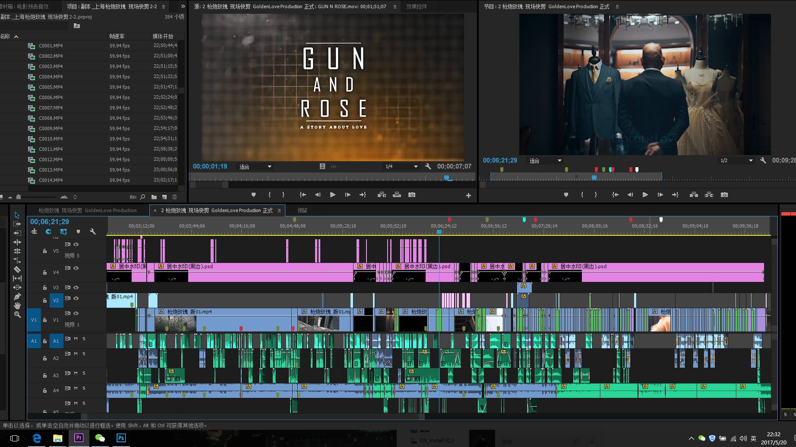The height and width of the screenshot is (447, 796).
Task: Mute audio track A3
Action: [x=76, y=373]
